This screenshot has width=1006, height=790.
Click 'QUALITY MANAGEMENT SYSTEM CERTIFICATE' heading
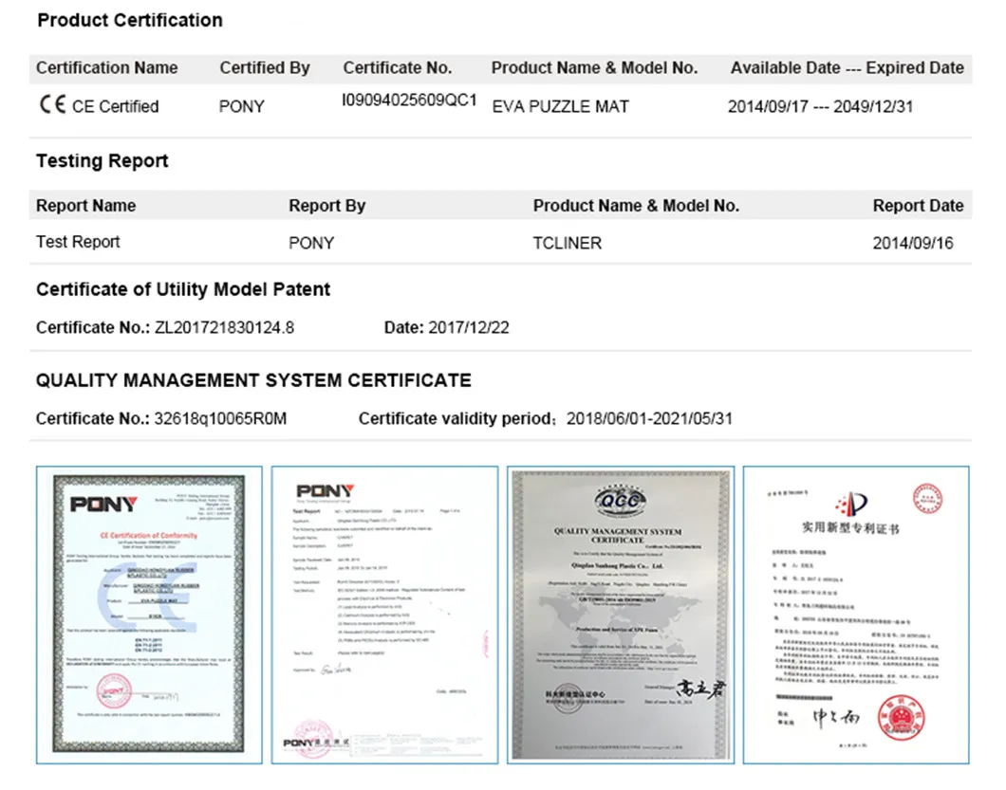253,381
